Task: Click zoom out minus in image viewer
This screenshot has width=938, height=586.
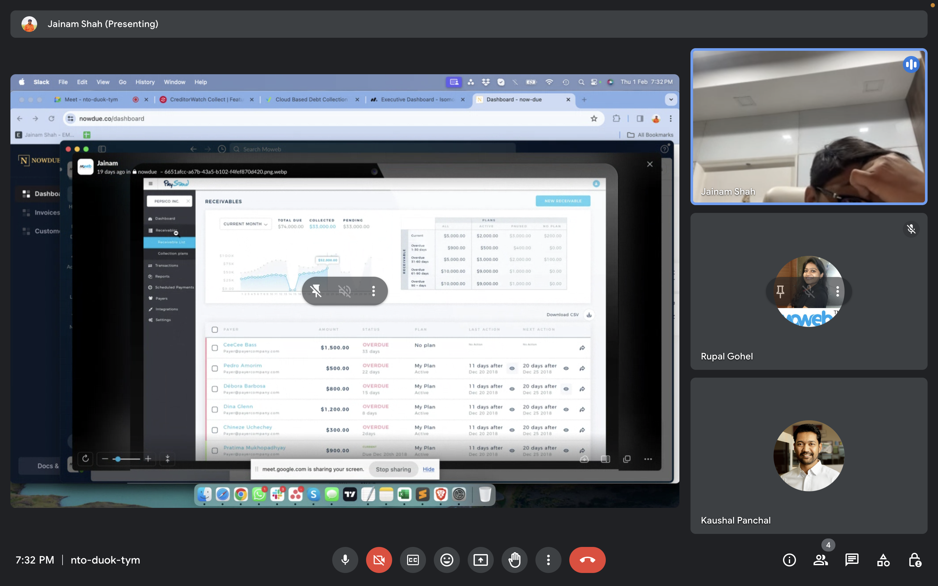Action: coord(105,459)
